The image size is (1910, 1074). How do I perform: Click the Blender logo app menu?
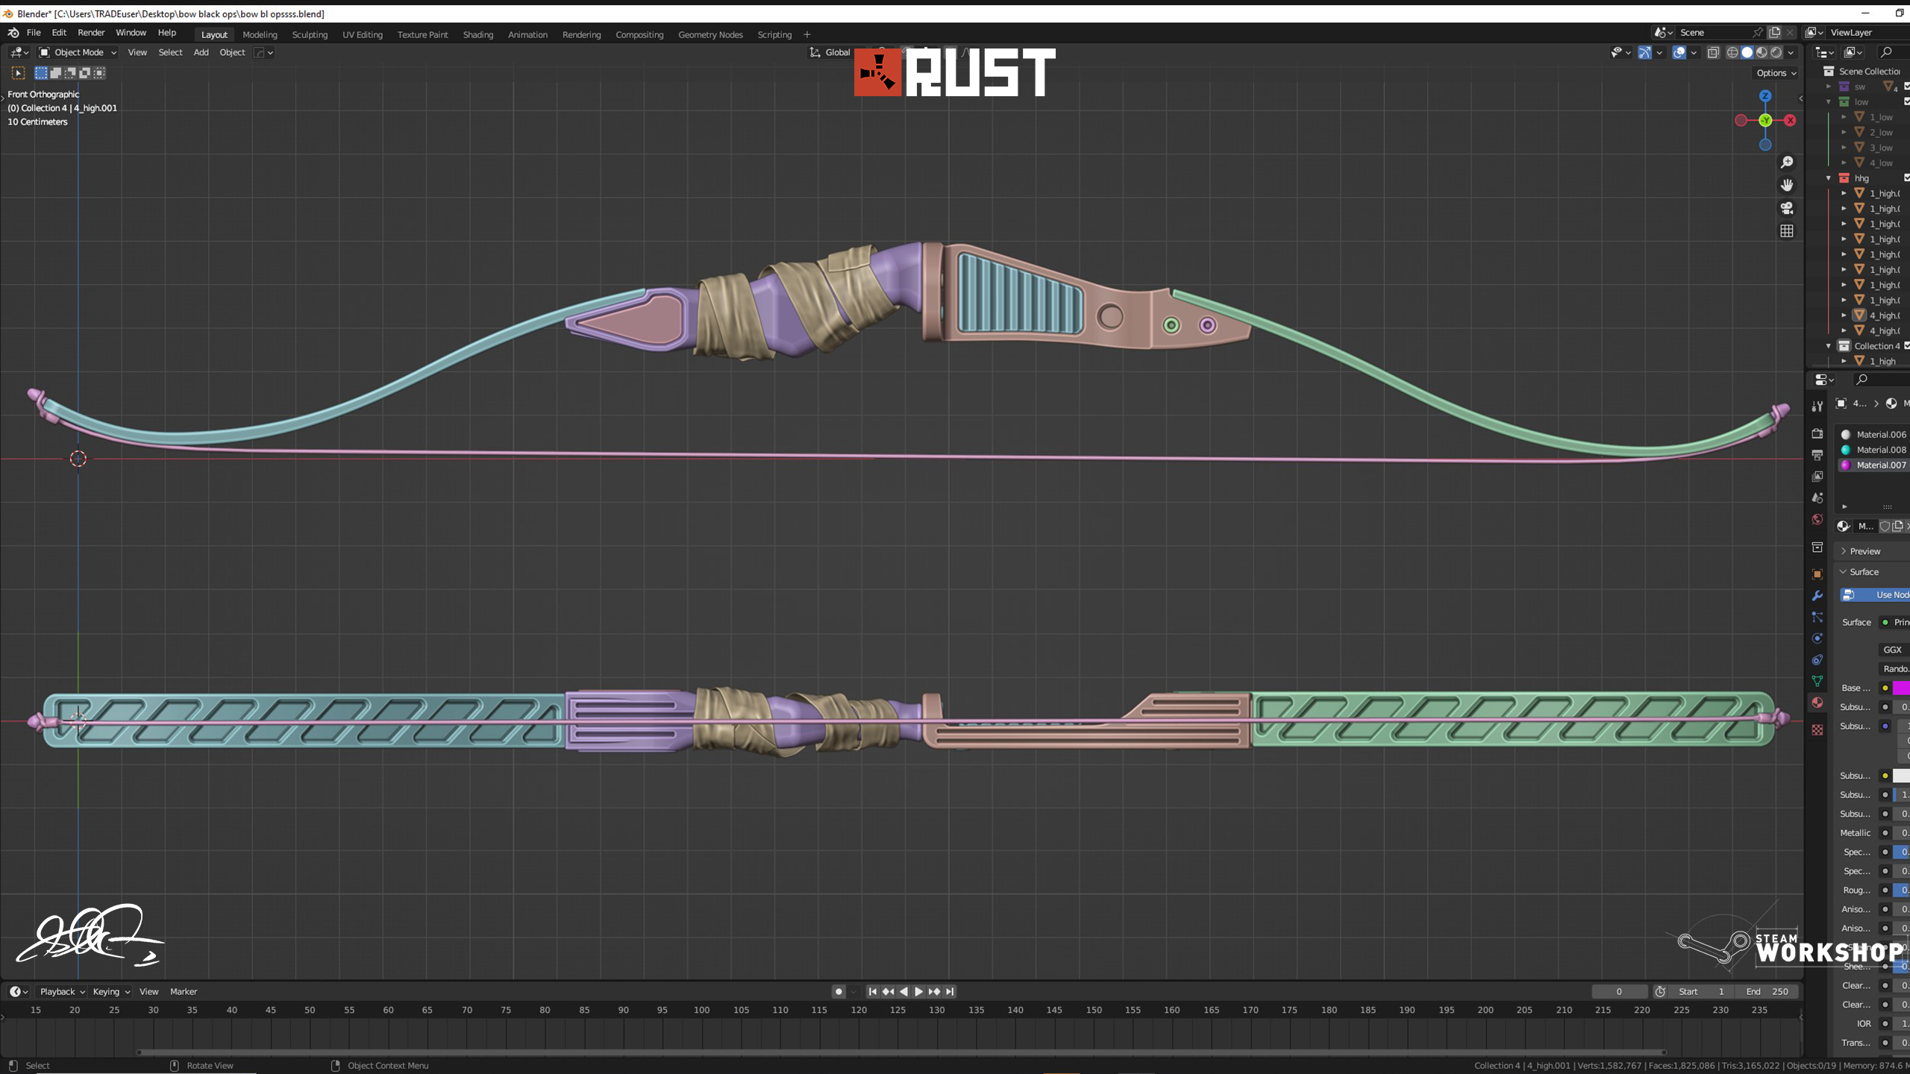[x=13, y=33]
